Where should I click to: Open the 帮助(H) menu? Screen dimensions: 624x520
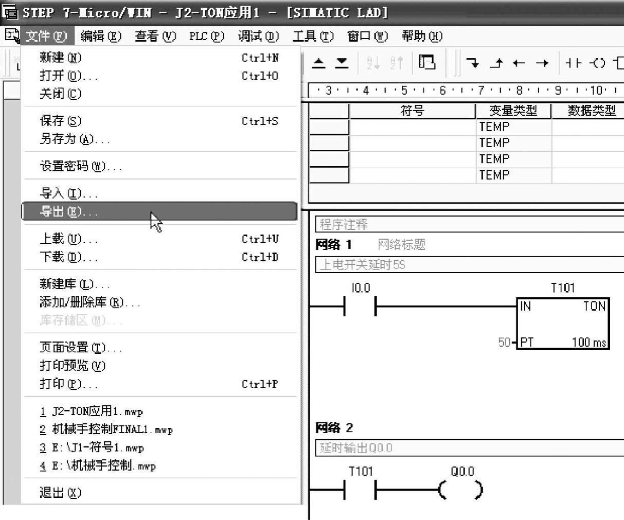click(x=422, y=36)
